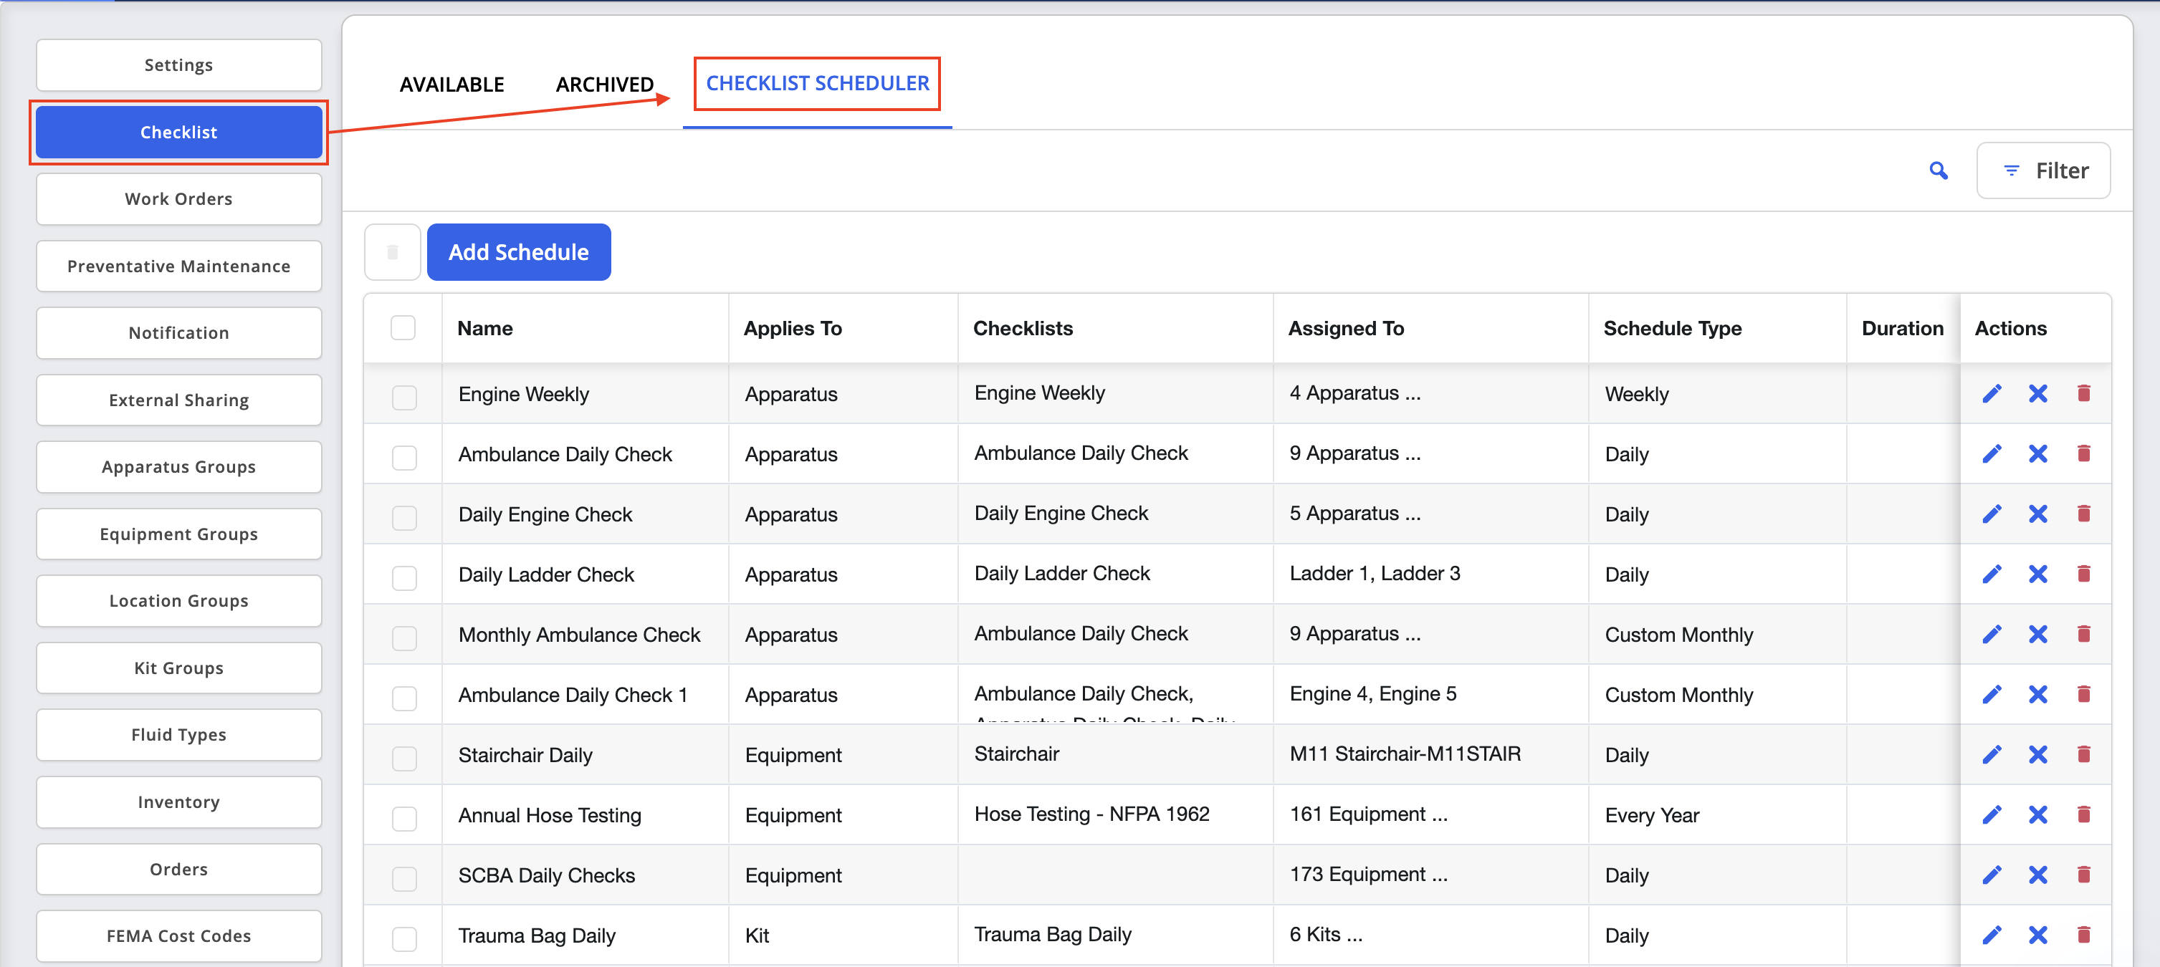Switch to the ARCHIVED tab
This screenshot has width=2160, height=967.
(x=605, y=85)
